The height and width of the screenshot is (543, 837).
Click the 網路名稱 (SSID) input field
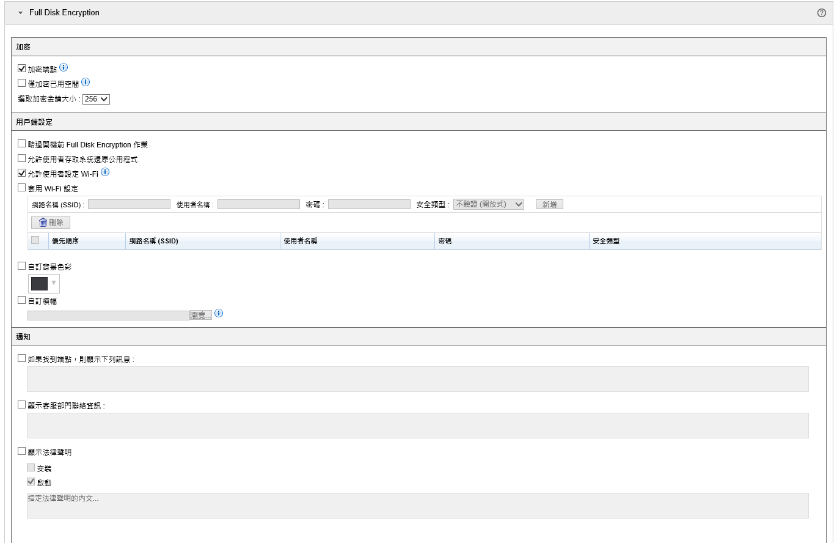click(x=129, y=204)
